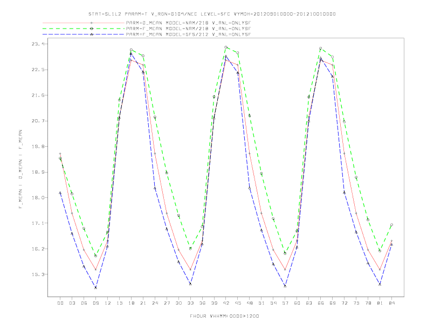Select the blue F_MEAN GFS/212 legend label
Screen dimensions: 427x330
(188, 35)
